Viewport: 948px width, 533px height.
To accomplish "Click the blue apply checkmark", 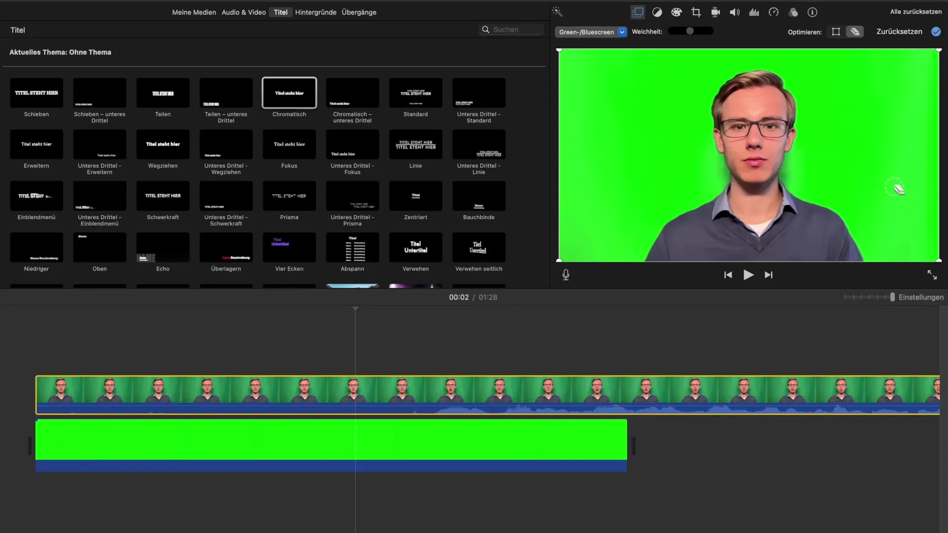I will click(936, 32).
